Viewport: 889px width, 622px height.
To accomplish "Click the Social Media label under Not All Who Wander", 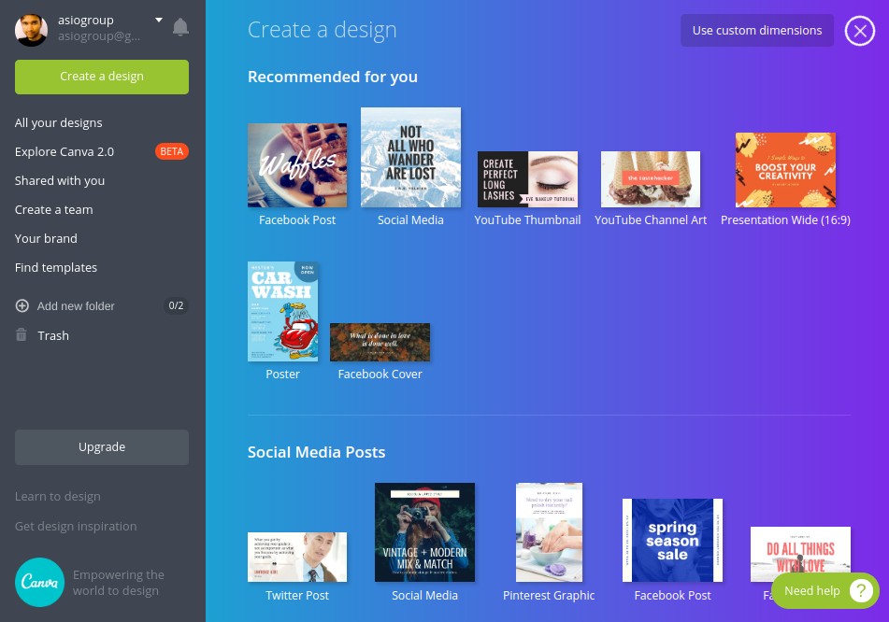I will (x=410, y=219).
